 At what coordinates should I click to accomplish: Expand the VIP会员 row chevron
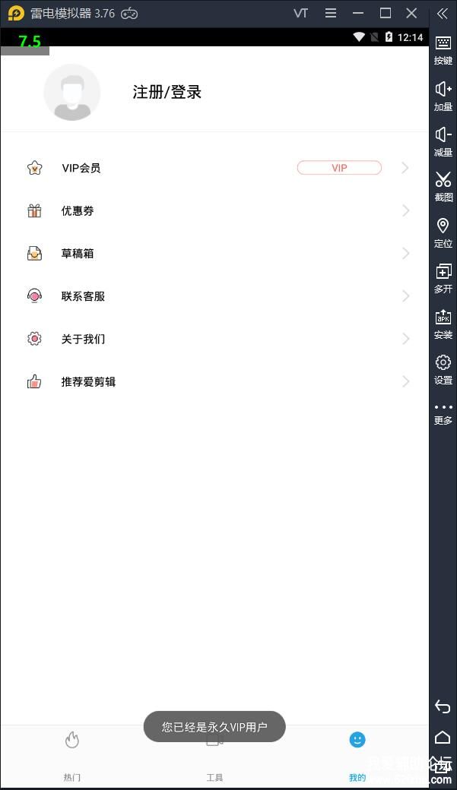405,168
